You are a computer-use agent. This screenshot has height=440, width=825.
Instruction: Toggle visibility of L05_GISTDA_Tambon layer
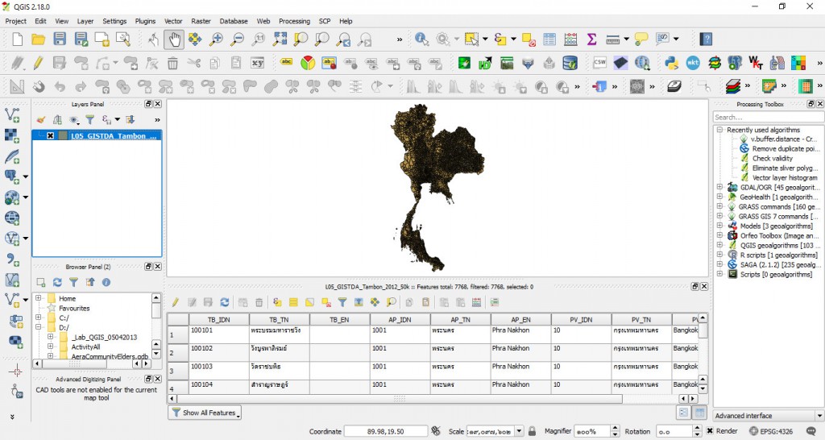click(50, 136)
